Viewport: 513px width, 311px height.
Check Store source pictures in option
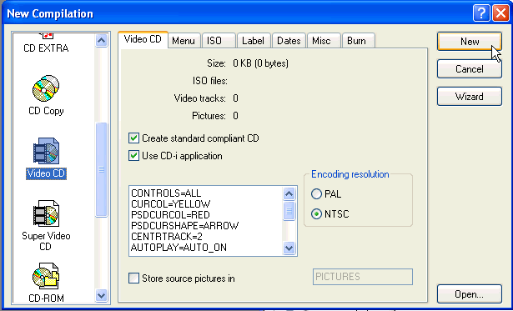click(x=133, y=278)
